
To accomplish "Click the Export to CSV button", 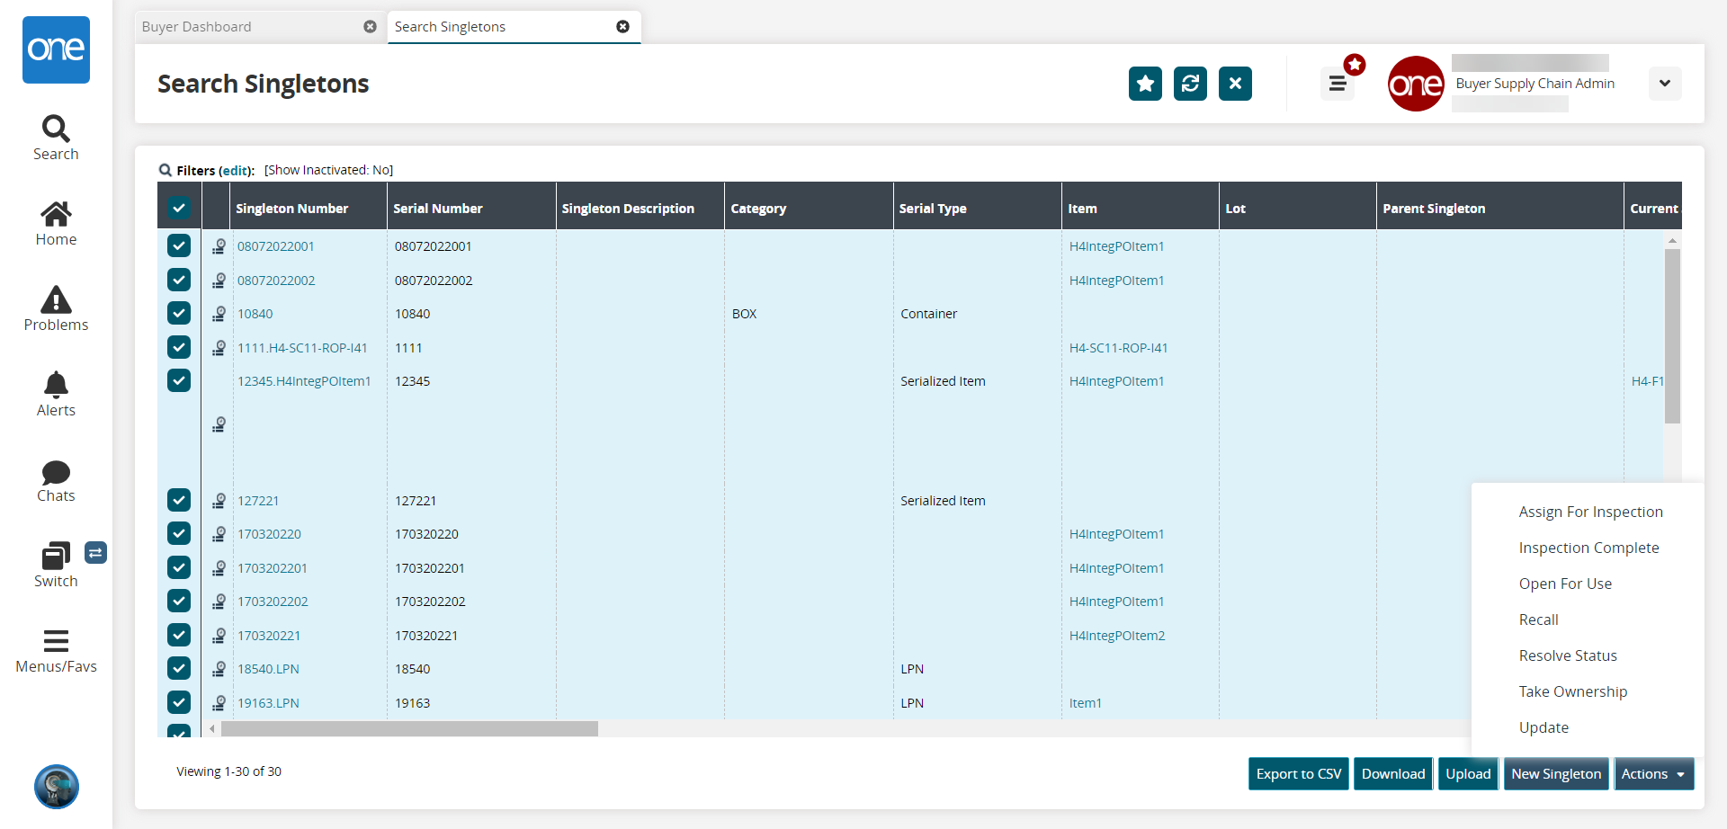I will click(1298, 774).
